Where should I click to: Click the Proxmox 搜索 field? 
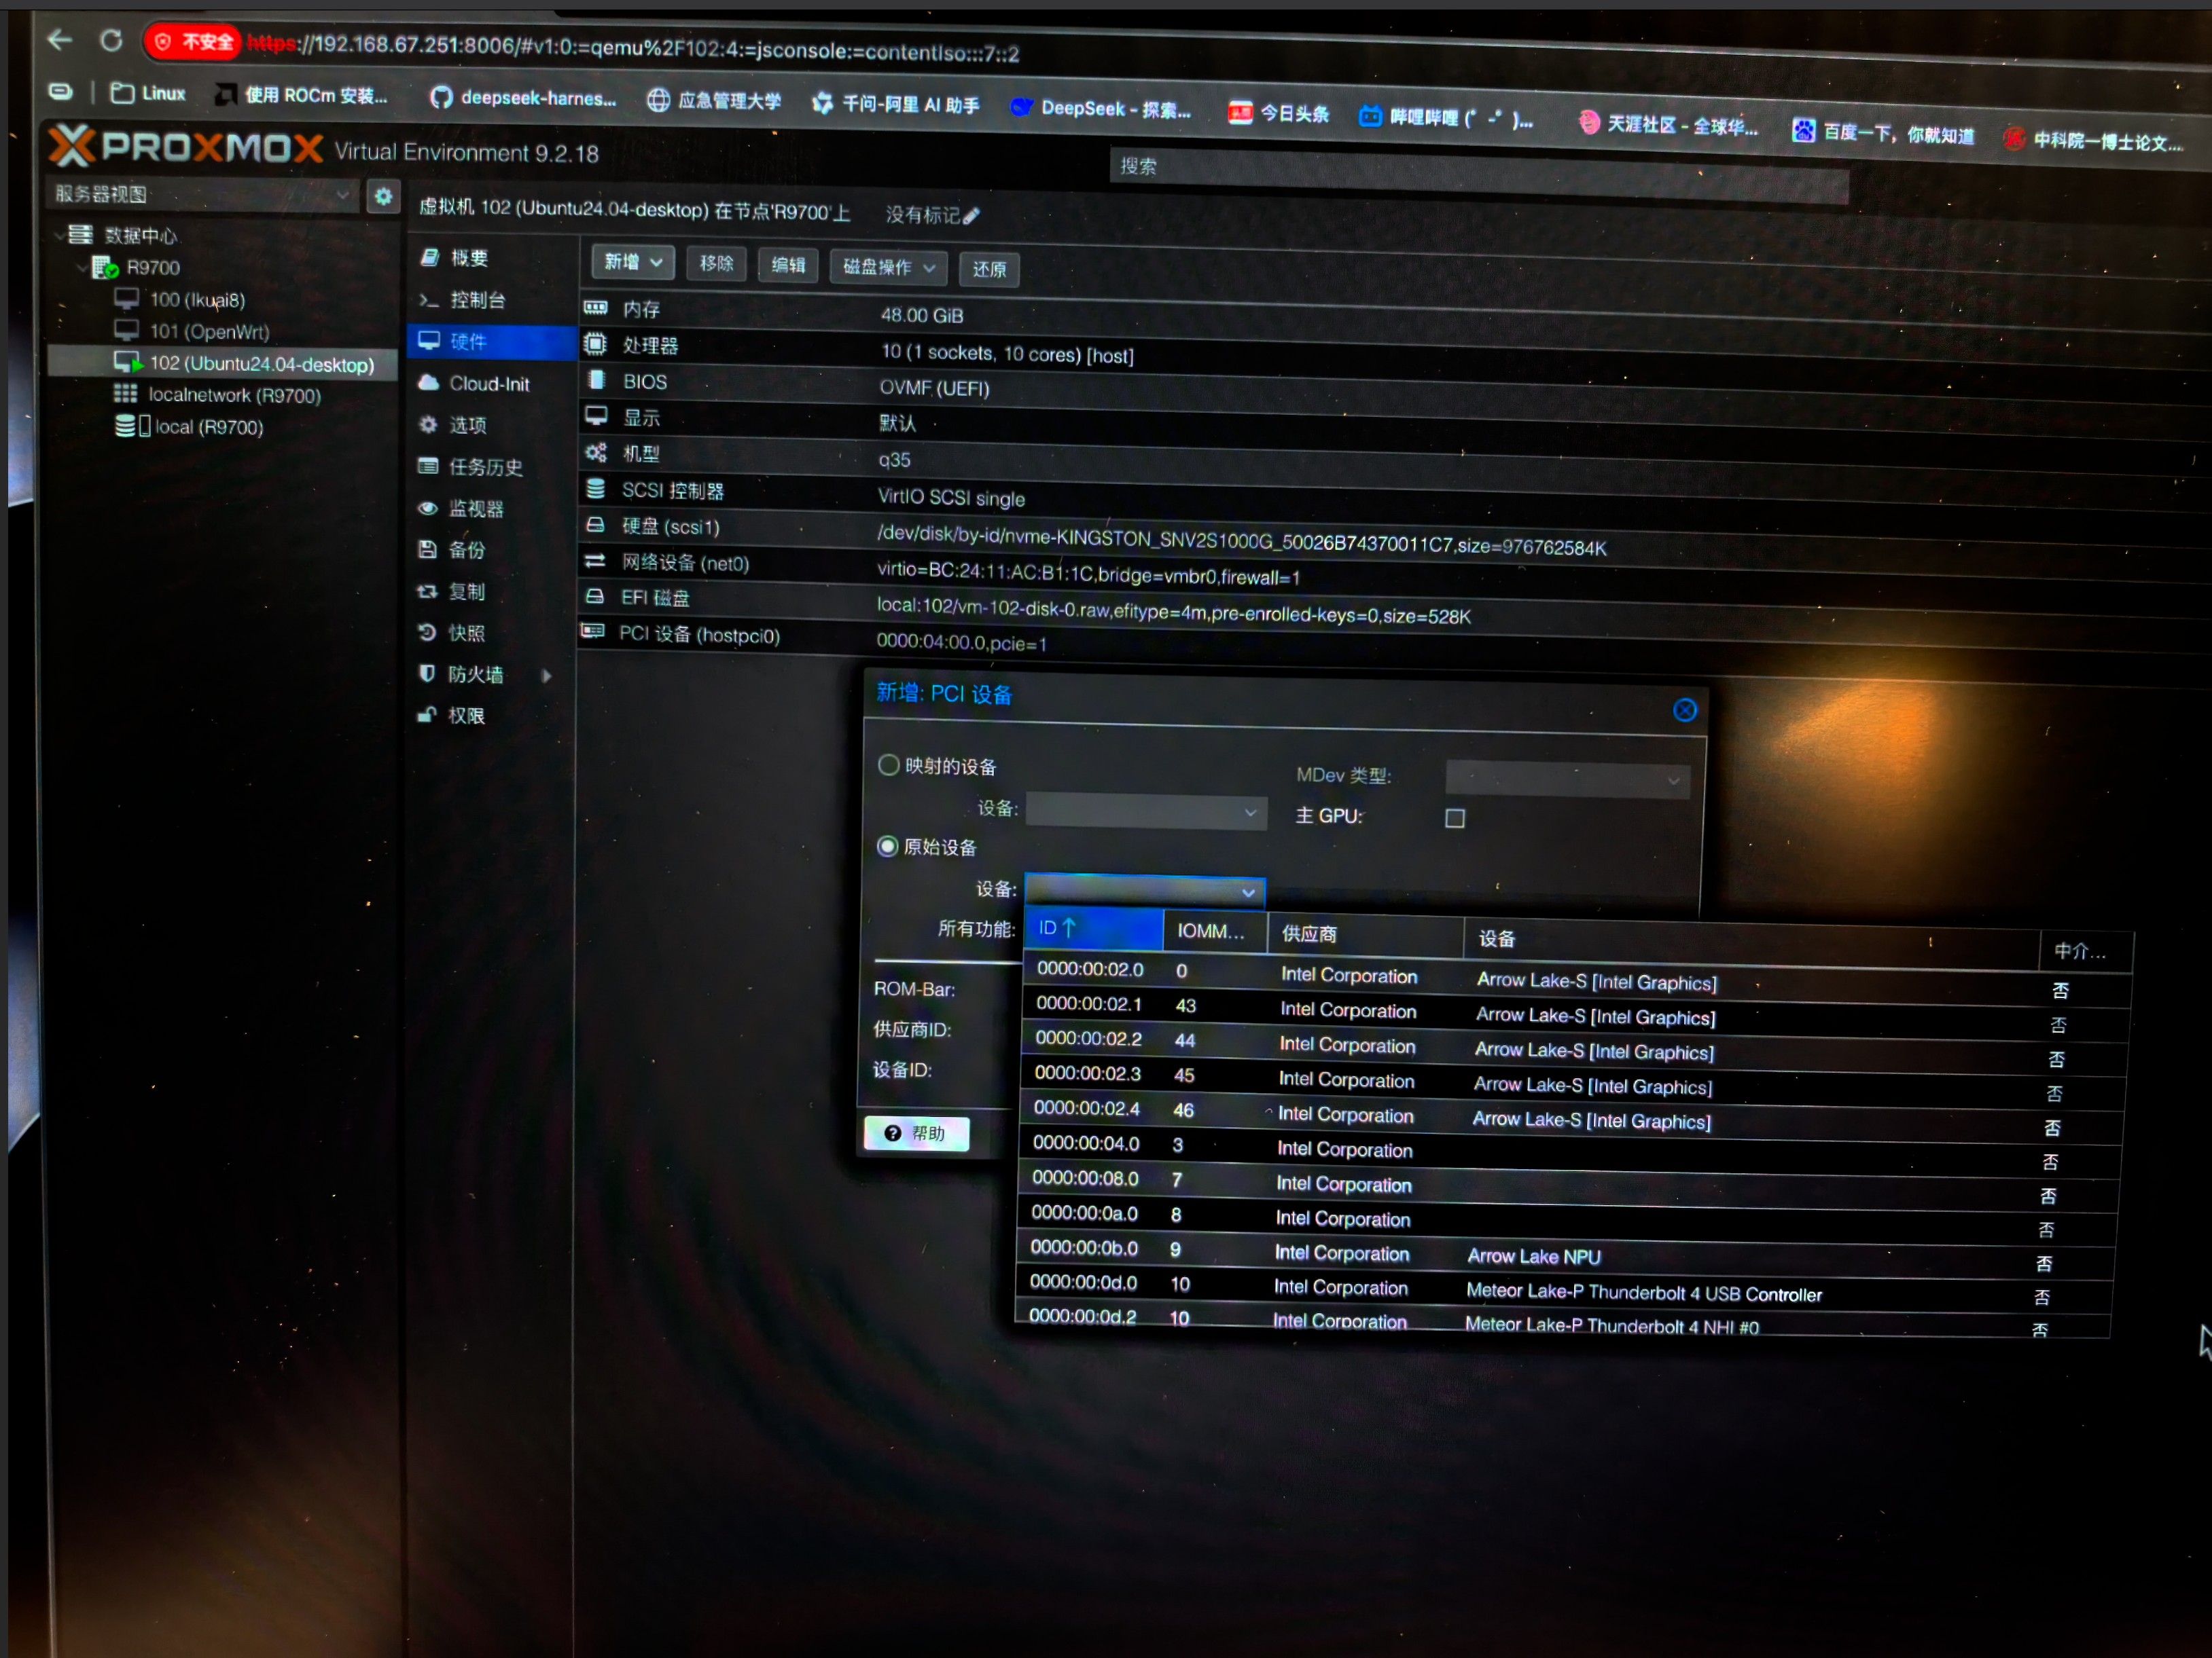[x=1478, y=176]
